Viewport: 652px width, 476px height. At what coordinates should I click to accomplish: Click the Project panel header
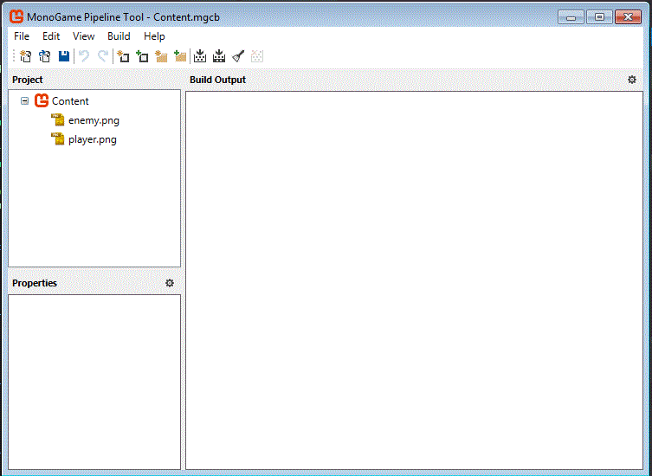[28, 80]
